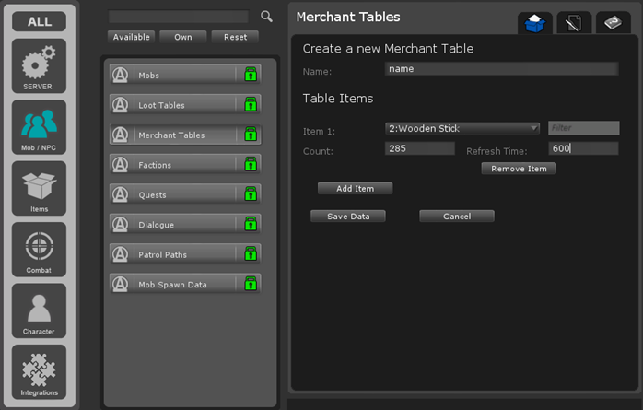
Task: Switch to the page-with-pencil edit tab
Action: click(573, 24)
